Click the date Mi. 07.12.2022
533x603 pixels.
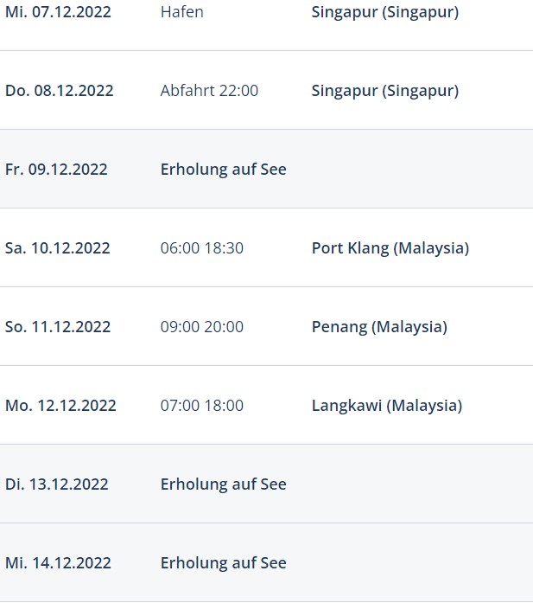tap(58, 12)
